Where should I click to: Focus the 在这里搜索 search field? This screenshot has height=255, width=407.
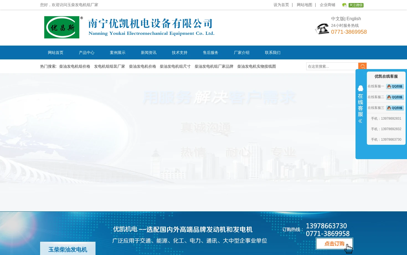pos(332,66)
